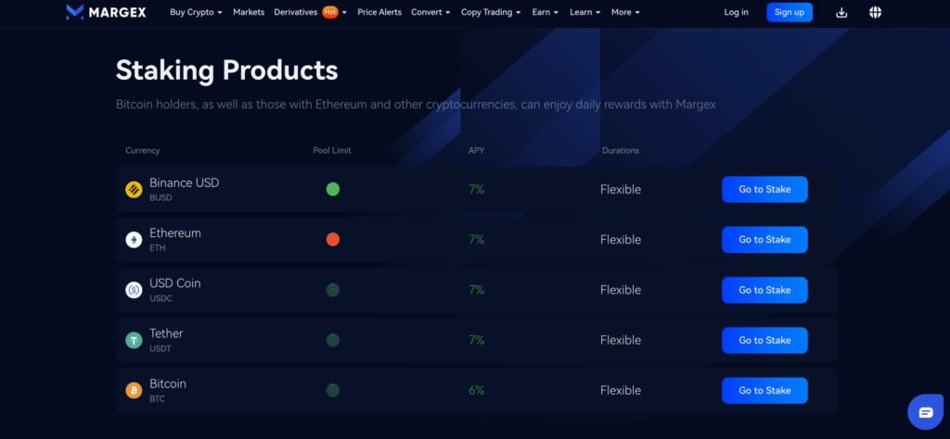Click the Tether name
Image resolution: width=950 pixels, height=439 pixels.
pos(166,333)
